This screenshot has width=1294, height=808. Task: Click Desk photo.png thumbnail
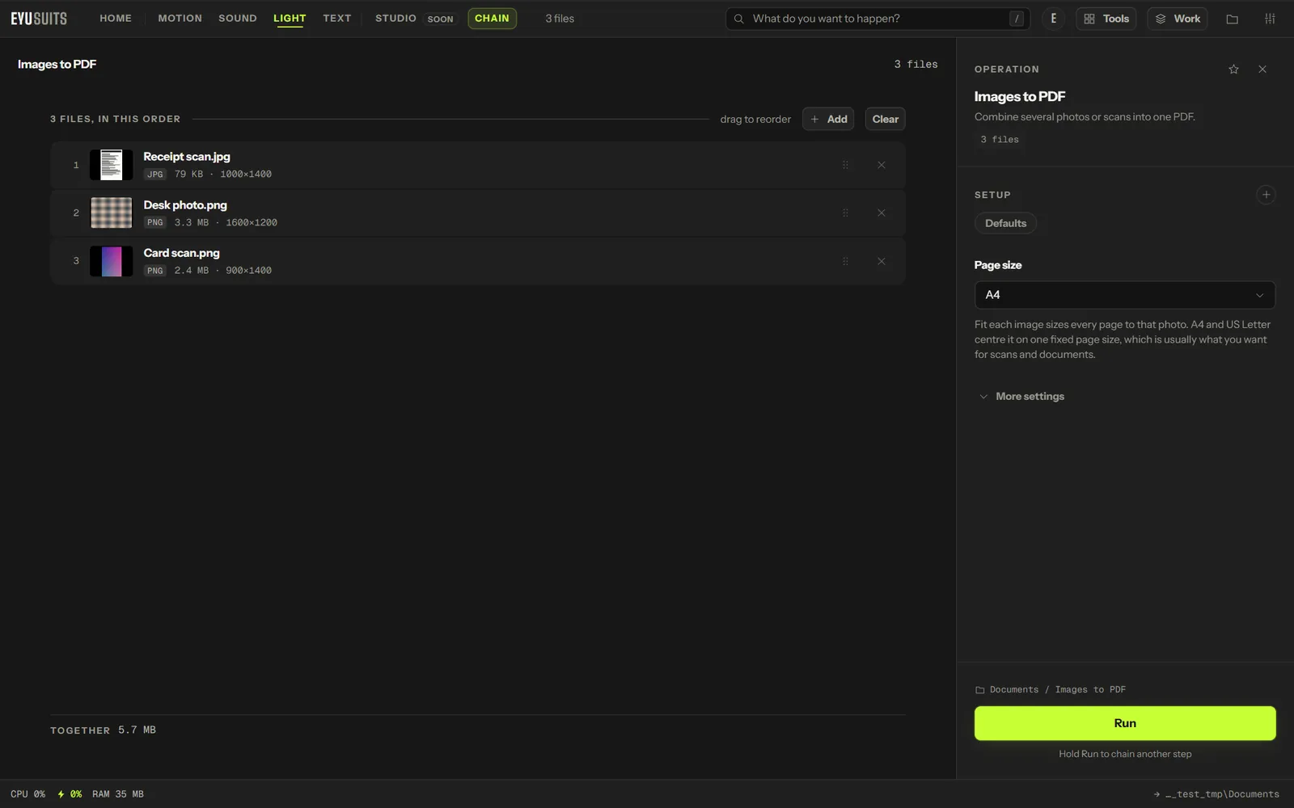tap(111, 213)
